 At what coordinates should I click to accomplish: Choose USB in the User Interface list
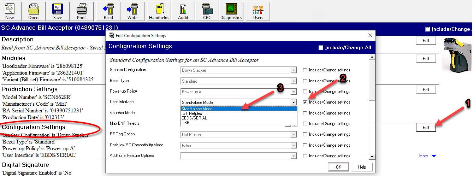pos(185,123)
